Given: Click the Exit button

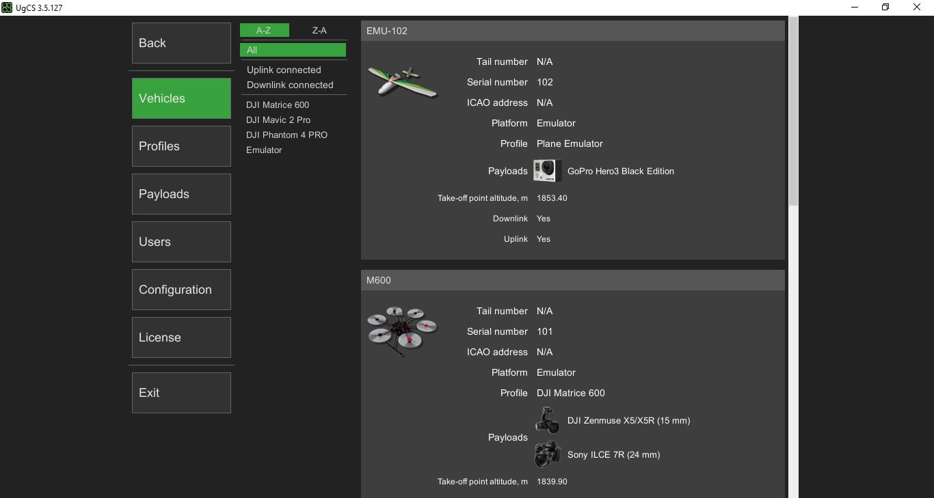Looking at the screenshot, I should click(181, 393).
